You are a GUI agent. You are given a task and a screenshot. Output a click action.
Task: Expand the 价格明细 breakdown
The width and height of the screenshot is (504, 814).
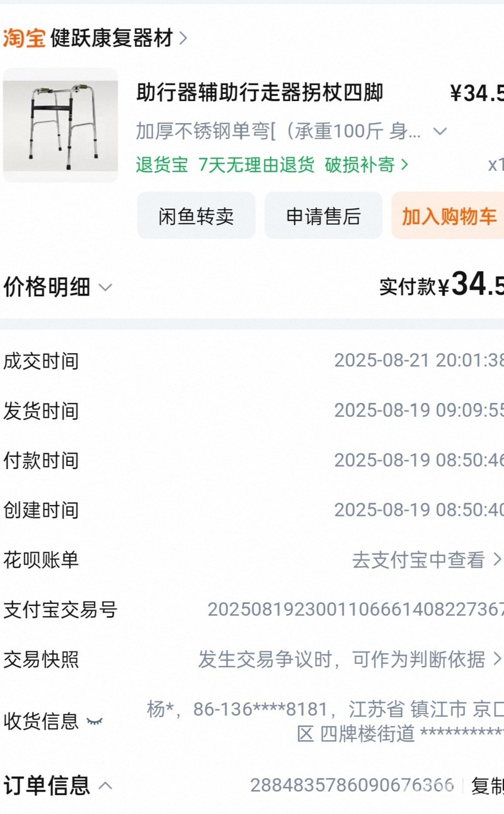click(57, 288)
